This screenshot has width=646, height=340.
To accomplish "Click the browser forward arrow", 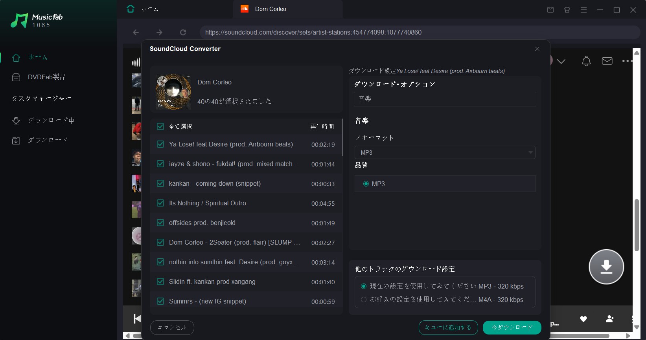I will pos(159,32).
